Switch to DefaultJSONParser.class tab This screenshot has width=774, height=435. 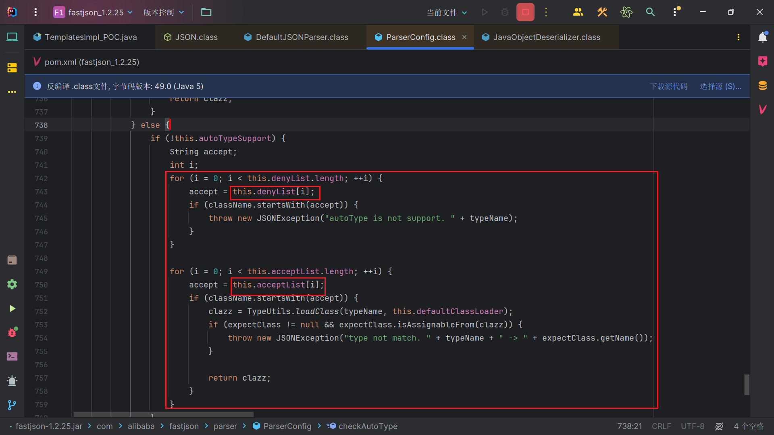point(296,37)
